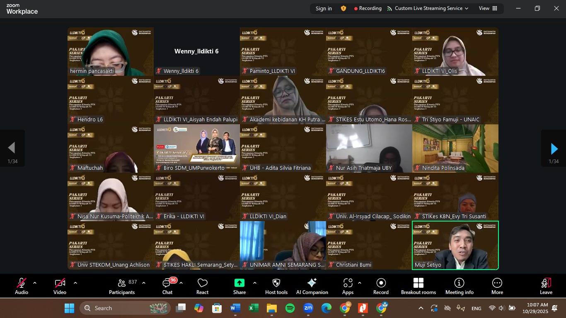Open Host tools shield icon
The height and width of the screenshot is (318, 566).
(x=276, y=286)
